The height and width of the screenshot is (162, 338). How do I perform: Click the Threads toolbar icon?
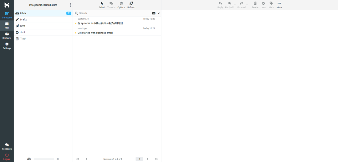[111, 5]
